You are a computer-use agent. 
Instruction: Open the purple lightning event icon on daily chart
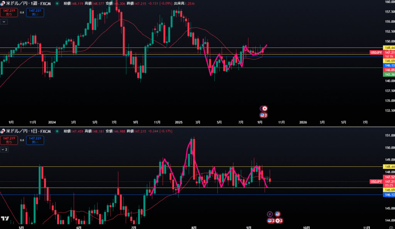[270, 214]
